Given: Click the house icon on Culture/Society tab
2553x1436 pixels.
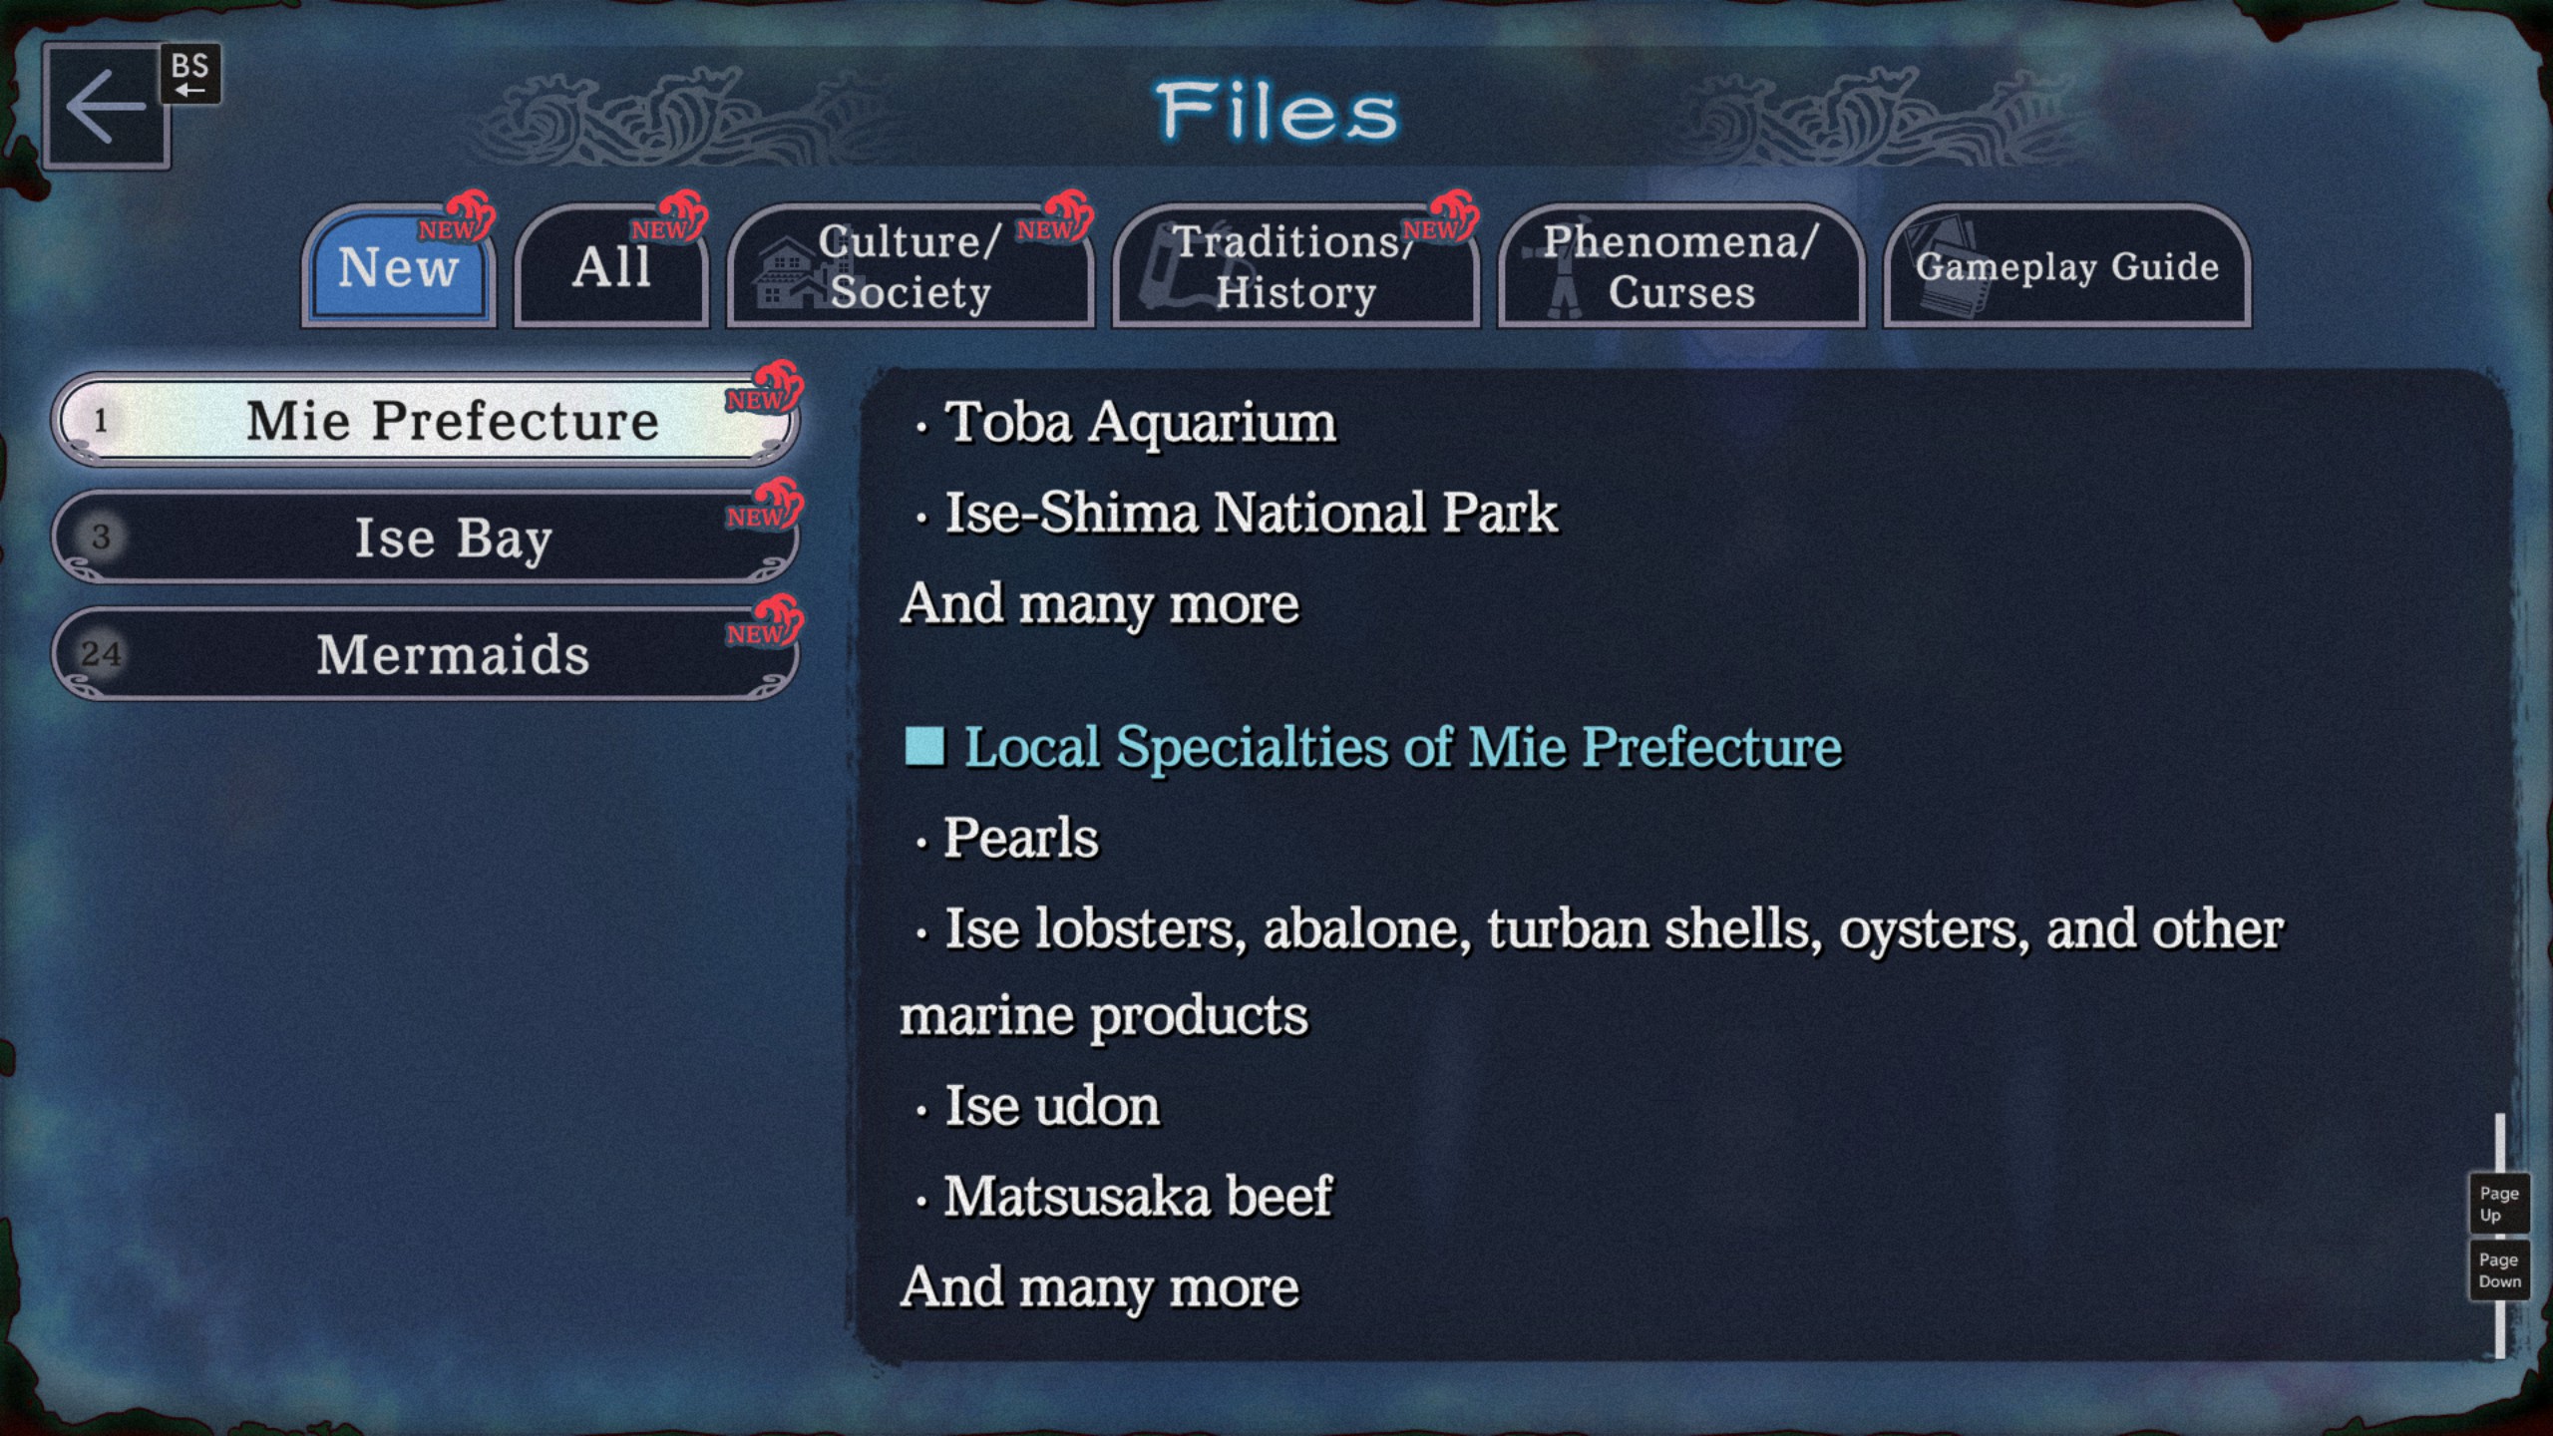Looking at the screenshot, I should [788, 272].
